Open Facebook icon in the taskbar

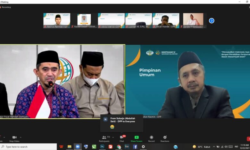click(135, 147)
